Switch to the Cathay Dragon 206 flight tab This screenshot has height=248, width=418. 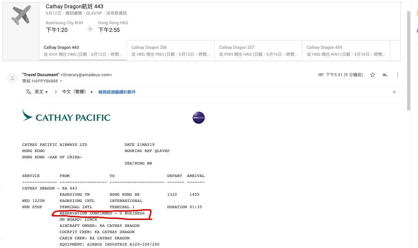coord(170,51)
